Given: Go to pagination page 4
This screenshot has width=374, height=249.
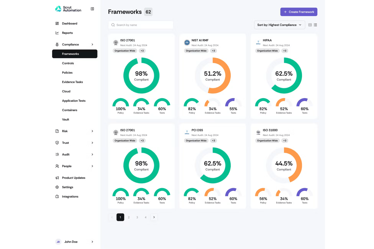Looking at the screenshot, I should point(146,217).
